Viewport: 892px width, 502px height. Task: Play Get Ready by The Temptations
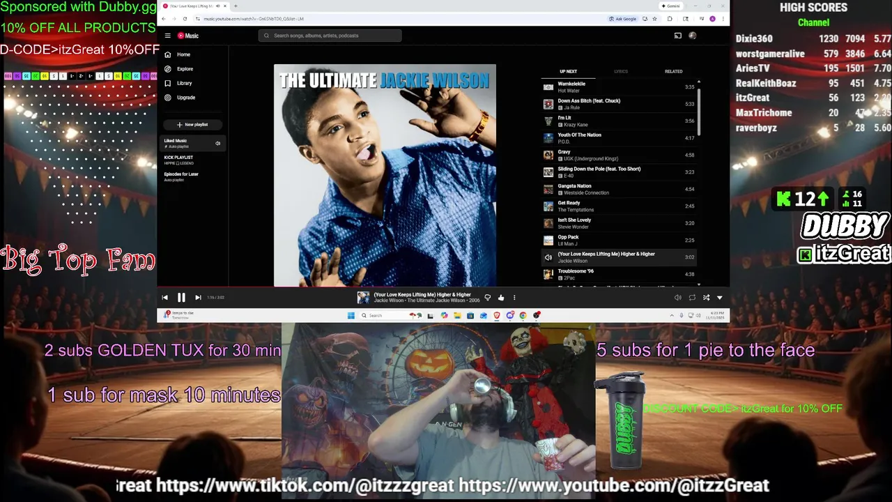(x=619, y=206)
